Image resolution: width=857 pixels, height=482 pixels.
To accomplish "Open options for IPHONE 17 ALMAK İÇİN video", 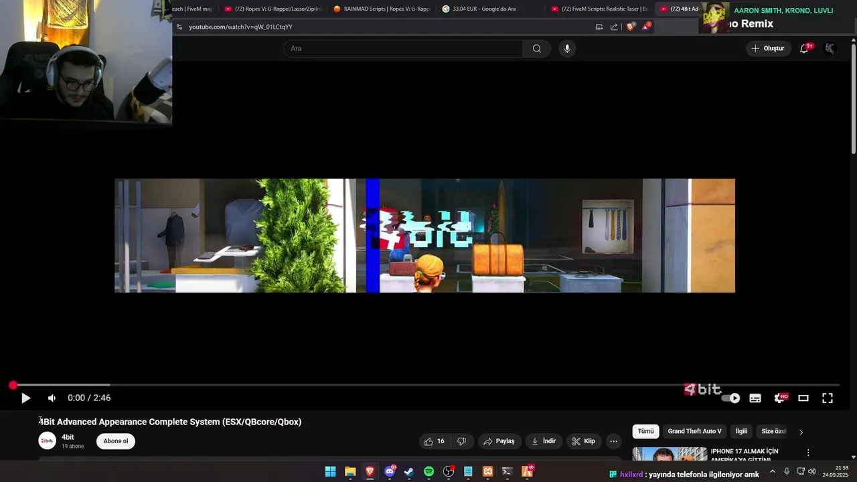I will coord(808,453).
